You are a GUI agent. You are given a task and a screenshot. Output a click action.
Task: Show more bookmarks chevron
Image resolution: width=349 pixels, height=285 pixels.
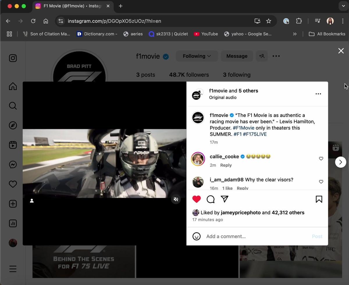click(x=295, y=34)
